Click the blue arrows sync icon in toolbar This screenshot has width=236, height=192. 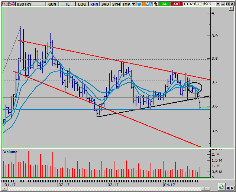pyautogui.click(x=150, y=4)
